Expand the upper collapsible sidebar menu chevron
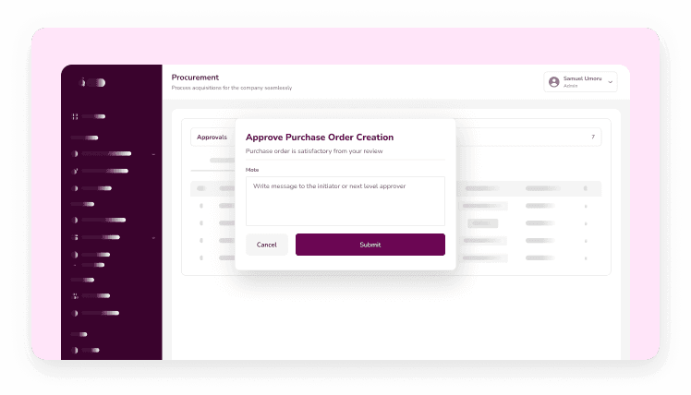This screenshot has height=395, width=691. (x=153, y=153)
